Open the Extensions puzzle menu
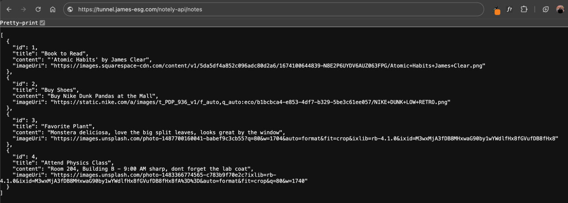 tap(524, 9)
